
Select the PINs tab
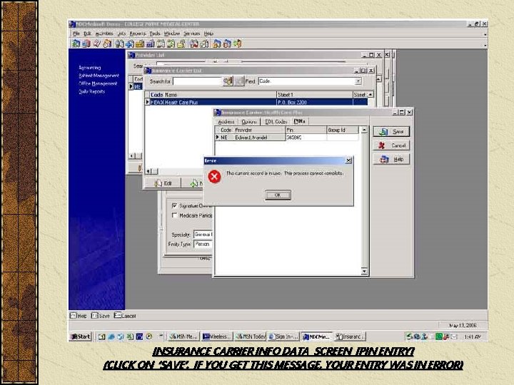coord(299,121)
